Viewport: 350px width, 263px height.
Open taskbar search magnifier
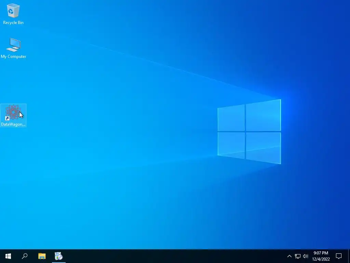[25, 256]
